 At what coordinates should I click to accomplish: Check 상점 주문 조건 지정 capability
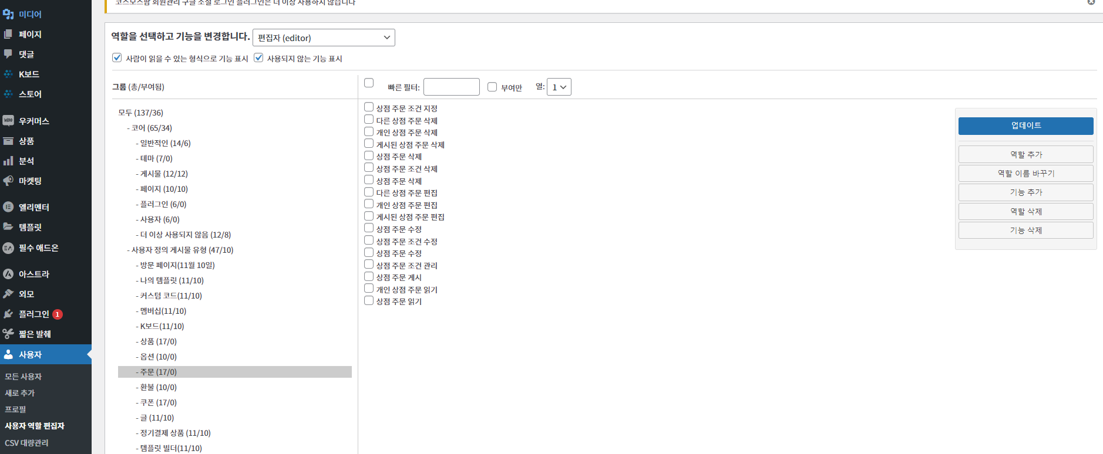pyautogui.click(x=369, y=107)
